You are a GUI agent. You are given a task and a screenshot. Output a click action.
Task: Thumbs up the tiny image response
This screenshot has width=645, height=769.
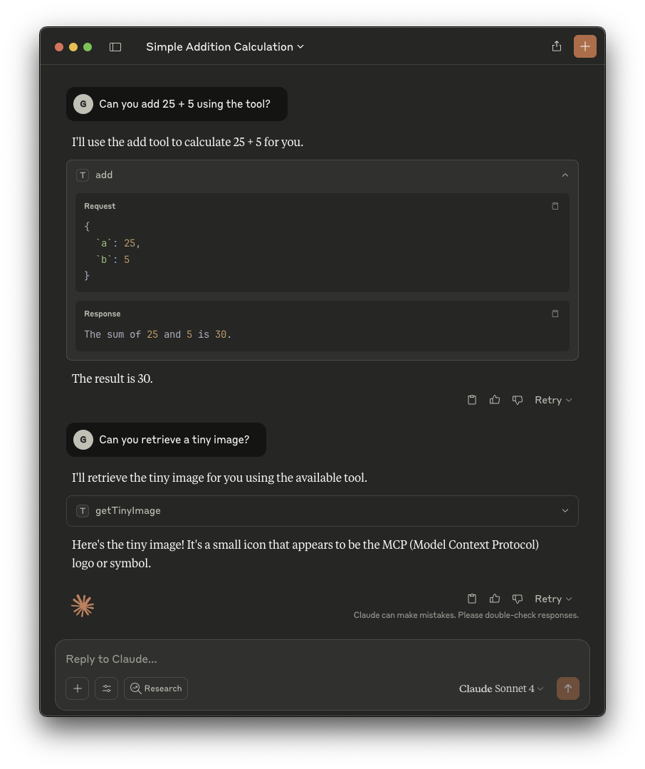tap(495, 599)
